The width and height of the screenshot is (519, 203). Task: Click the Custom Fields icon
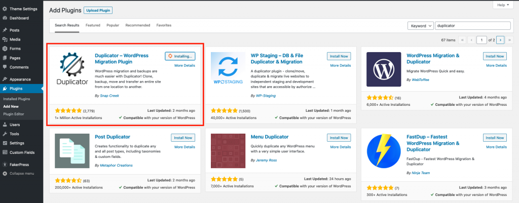[x=5, y=152]
